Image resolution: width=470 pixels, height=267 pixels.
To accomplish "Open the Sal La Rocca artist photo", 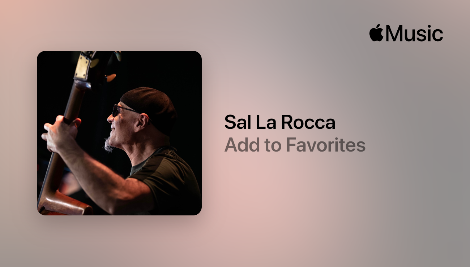I will pos(119,133).
